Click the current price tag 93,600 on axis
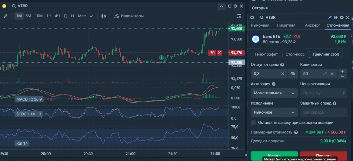Screen dimensions: 353x161 tap(236, 29)
